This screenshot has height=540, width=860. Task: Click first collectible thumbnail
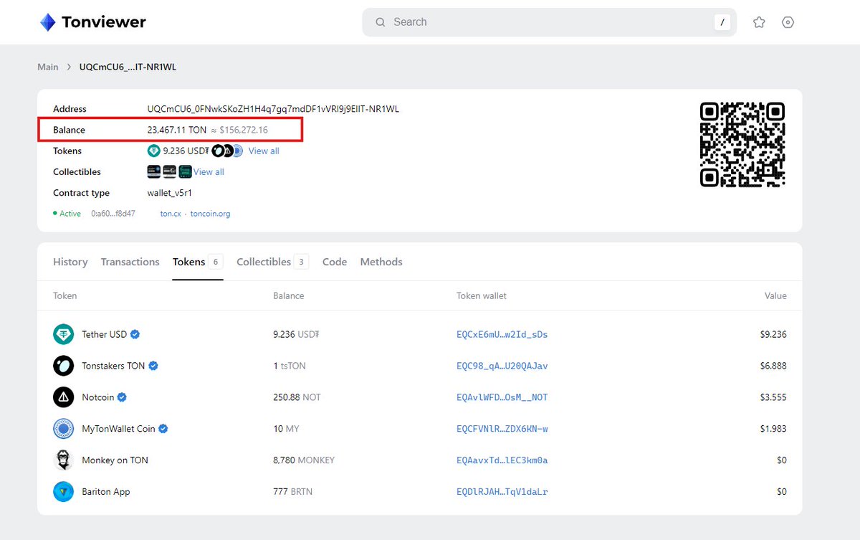pyautogui.click(x=153, y=171)
